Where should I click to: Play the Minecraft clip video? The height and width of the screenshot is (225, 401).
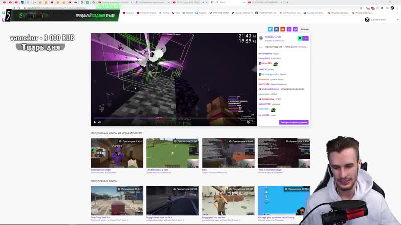click(x=95, y=122)
